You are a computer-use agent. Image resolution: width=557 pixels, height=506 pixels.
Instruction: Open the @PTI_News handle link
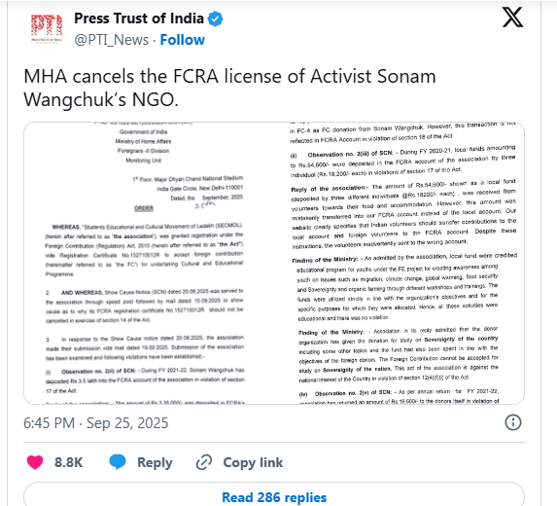pos(112,40)
